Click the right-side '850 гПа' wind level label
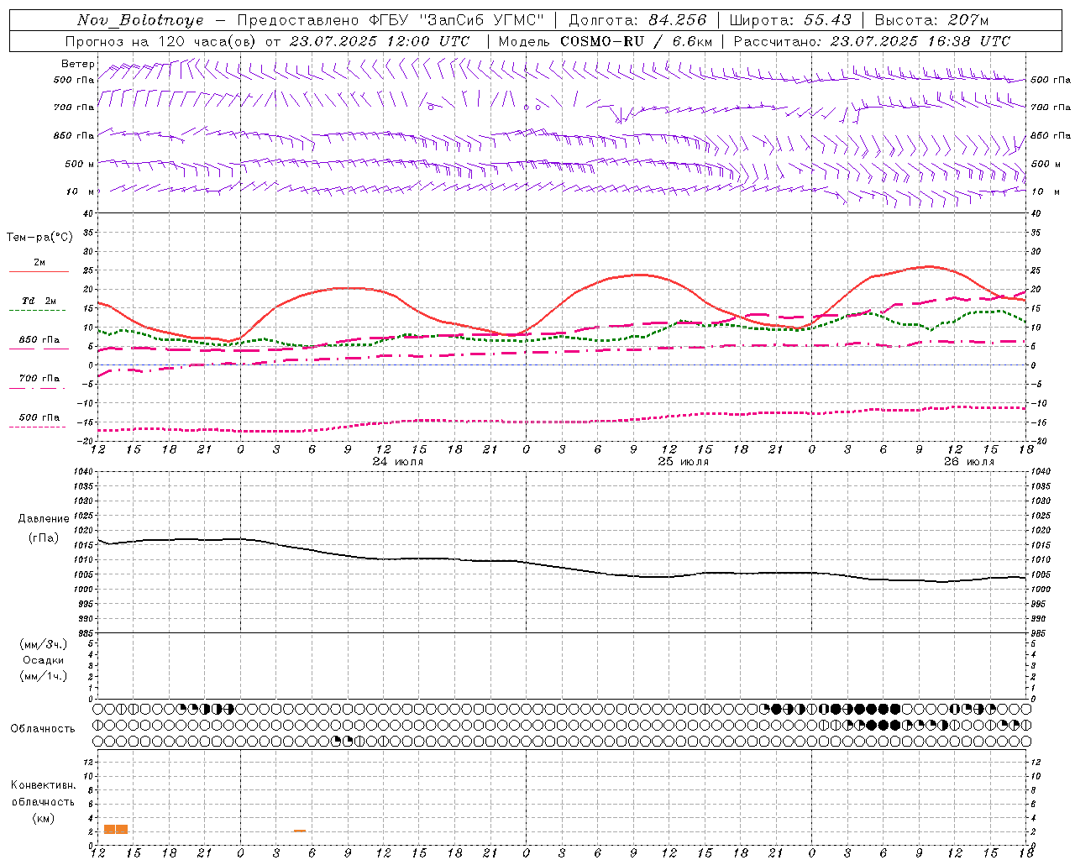The height and width of the screenshot is (860, 1075). tap(1051, 135)
